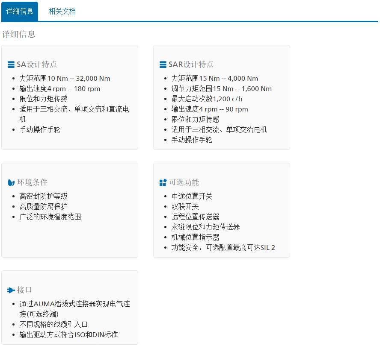
Task: Click the 功能安全 SIL 2 list item
Action: pyautogui.click(x=223, y=247)
